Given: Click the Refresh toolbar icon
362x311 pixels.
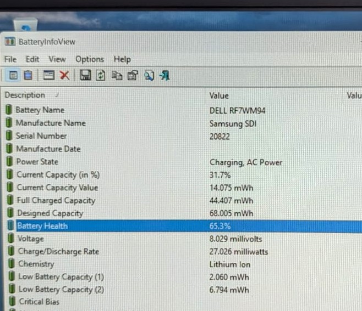Looking at the screenshot, I should (101, 76).
